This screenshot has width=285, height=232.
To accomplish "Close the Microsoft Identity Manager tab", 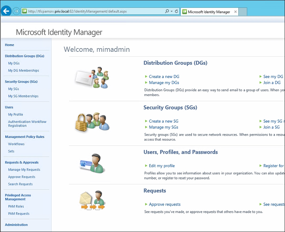I will [235, 12].
